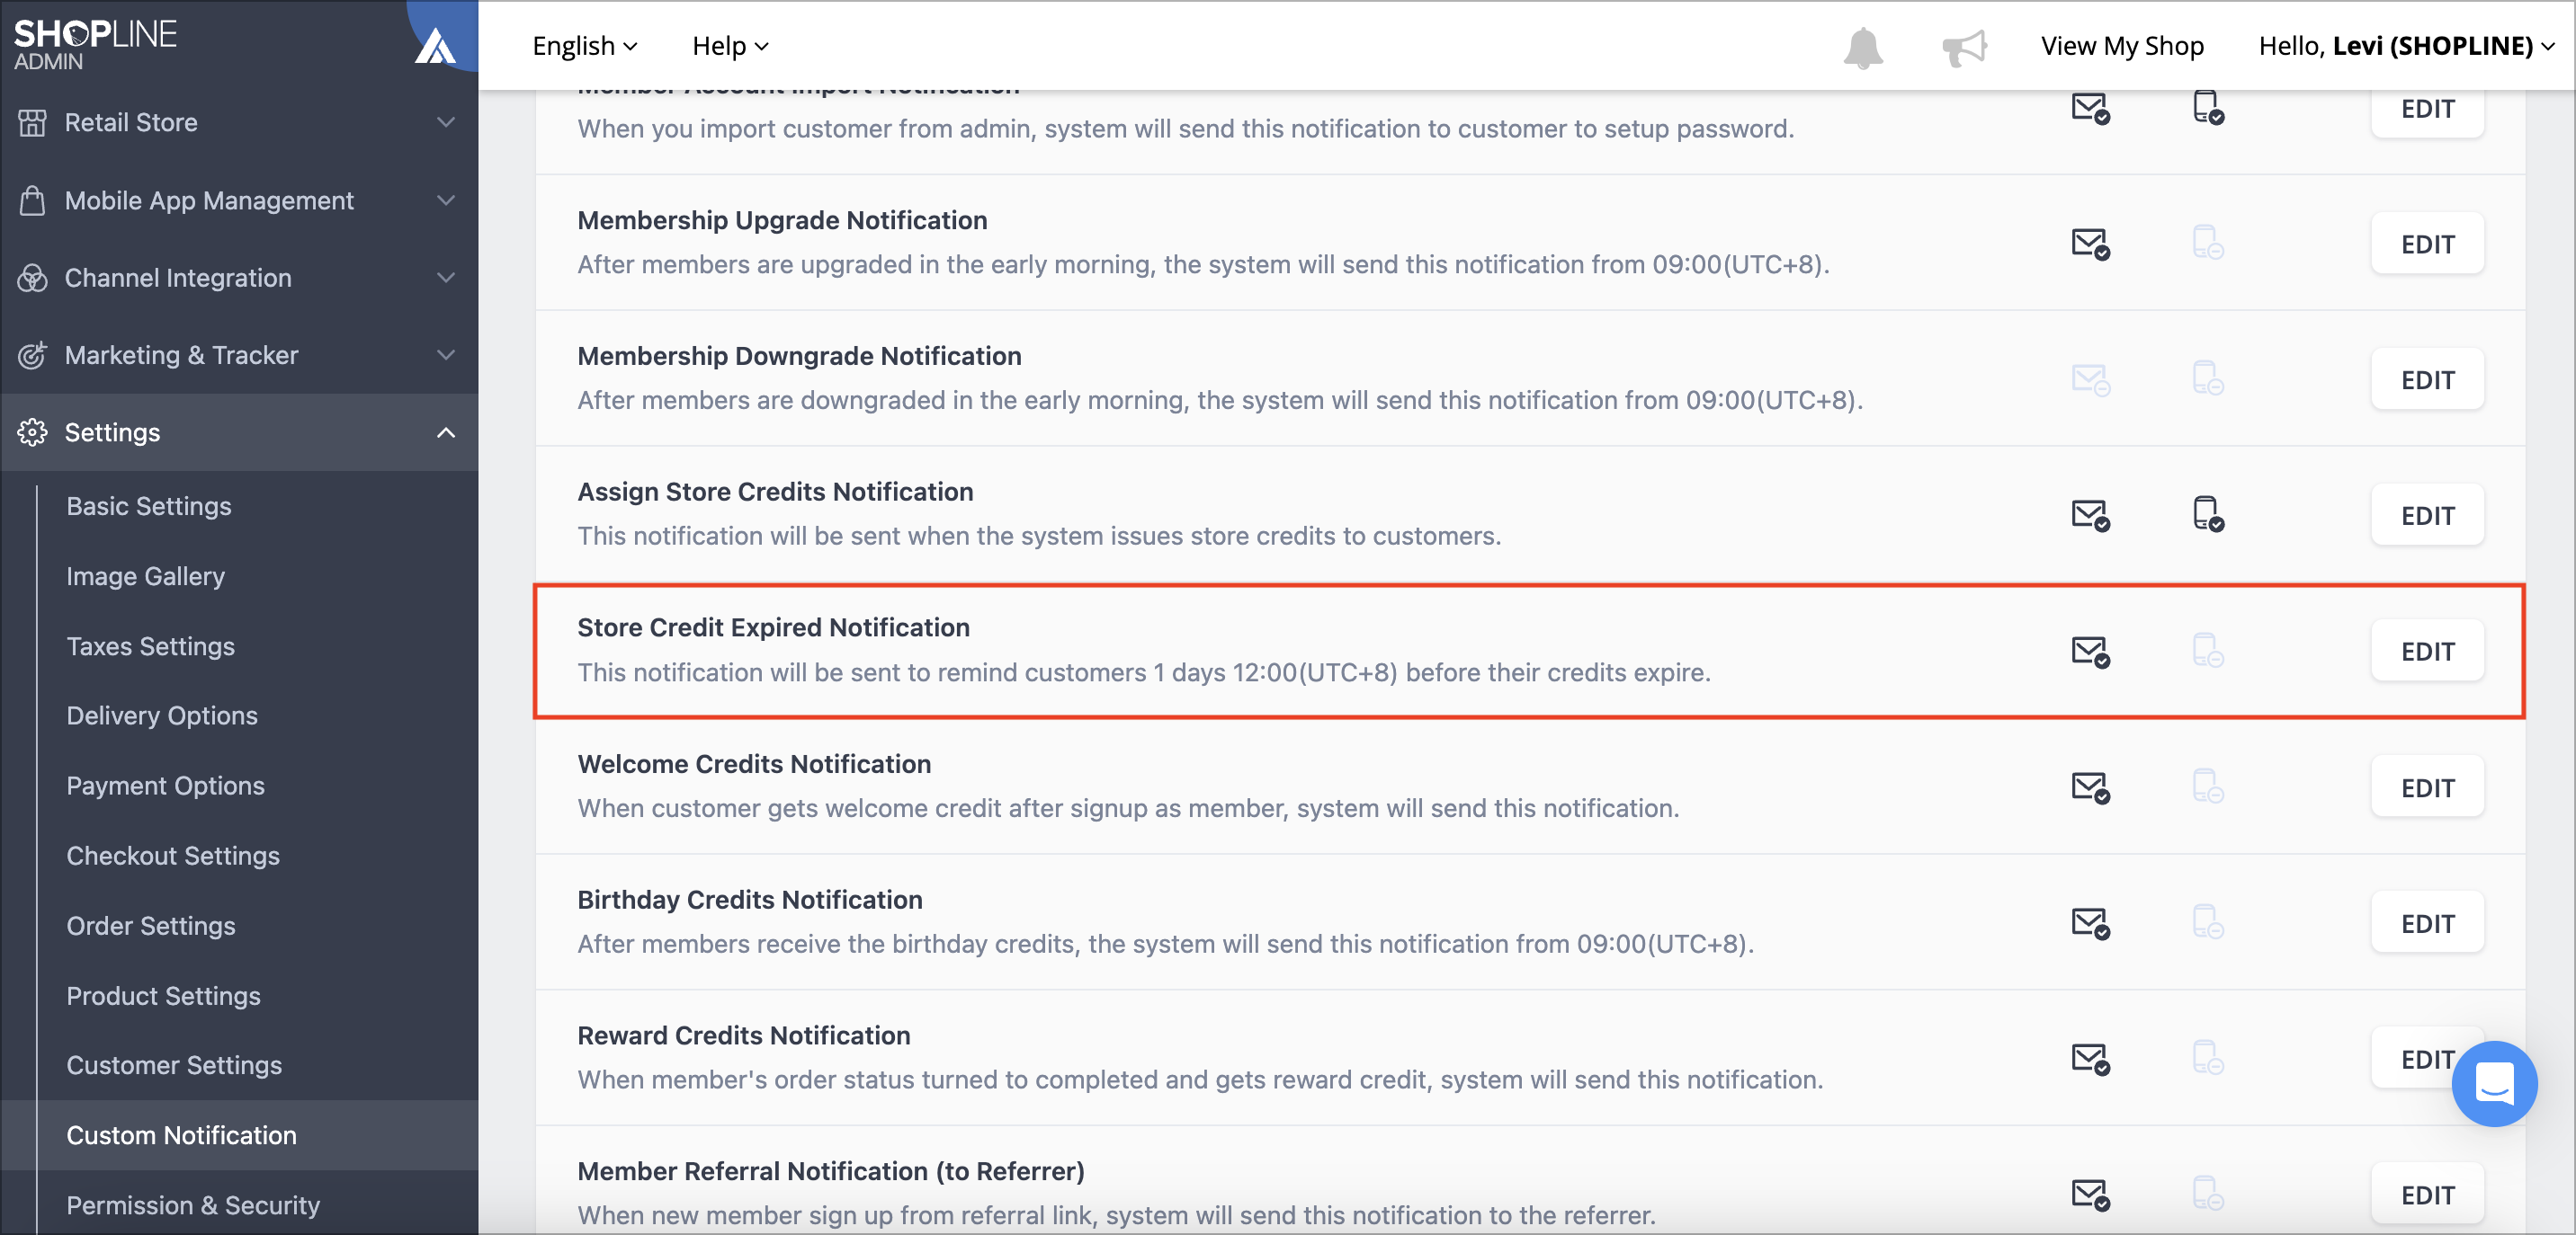This screenshot has width=2576, height=1235.
Task: Click SMS icon for Member Account Import row
Action: [x=2208, y=108]
